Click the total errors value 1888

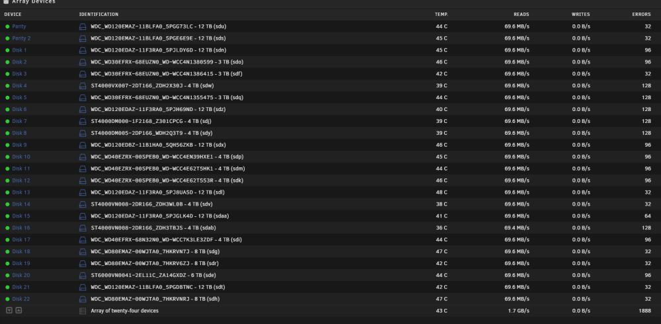(x=644, y=311)
